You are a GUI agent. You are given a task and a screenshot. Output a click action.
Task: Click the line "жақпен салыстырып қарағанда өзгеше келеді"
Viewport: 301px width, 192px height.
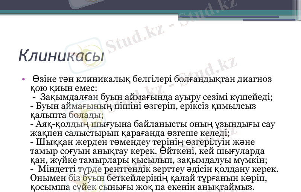pyautogui.click(x=130, y=133)
